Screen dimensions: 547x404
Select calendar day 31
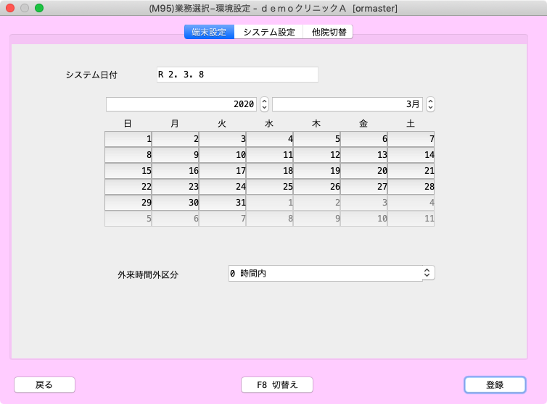click(x=223, y=203)
